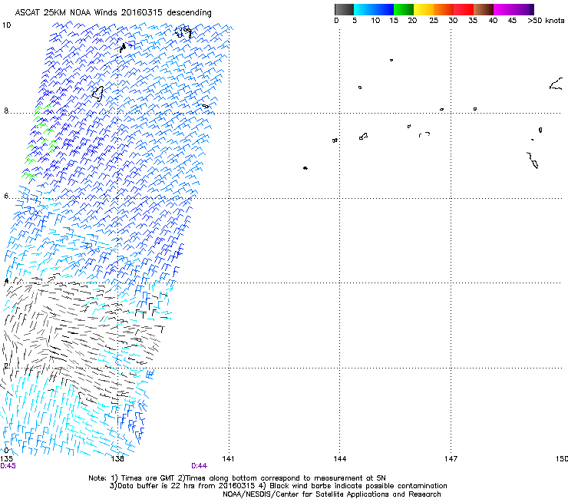Click the longitude label "144"
Image resolution: width=568 pixels, height=499 pixels.
[340, 459]
